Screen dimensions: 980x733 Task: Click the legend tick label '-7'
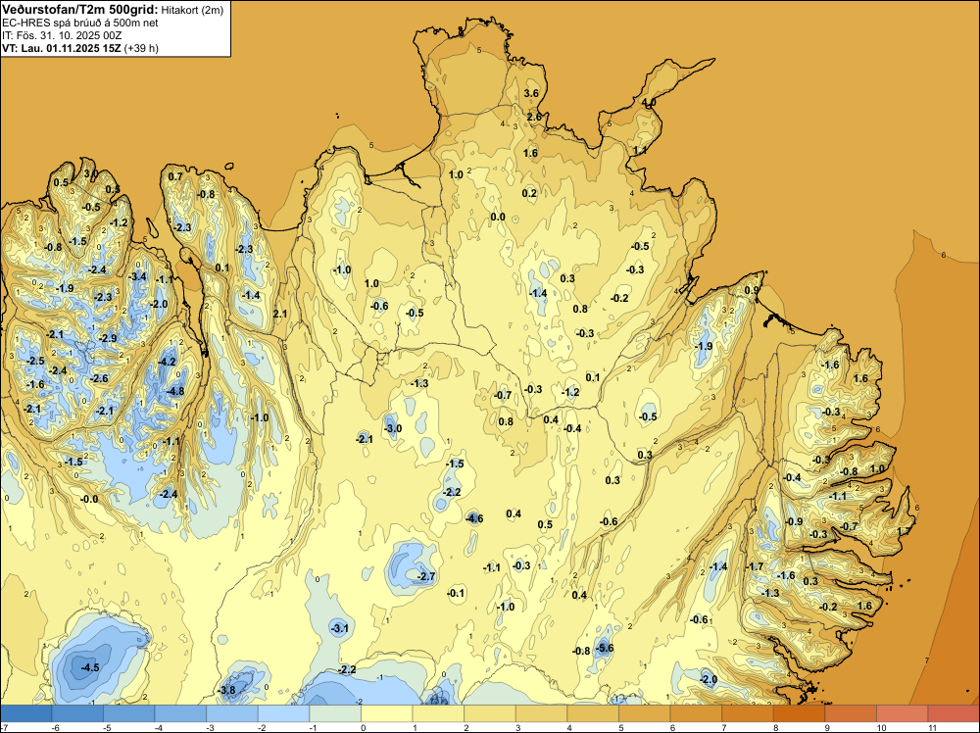tap(4, 728)
